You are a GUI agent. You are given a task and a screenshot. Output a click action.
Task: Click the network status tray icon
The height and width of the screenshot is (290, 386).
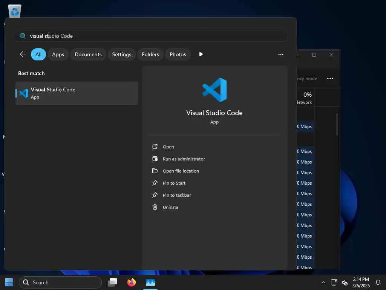click(x=334, y=282)
